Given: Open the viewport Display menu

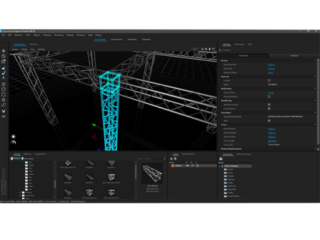Looking at the screenshot, I should [x=24, y=49].
